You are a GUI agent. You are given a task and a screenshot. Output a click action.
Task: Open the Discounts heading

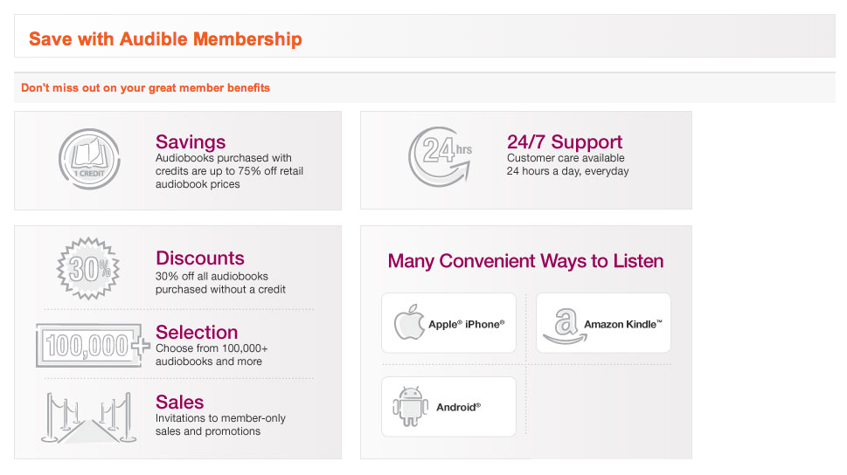click(x=200, y=258)
